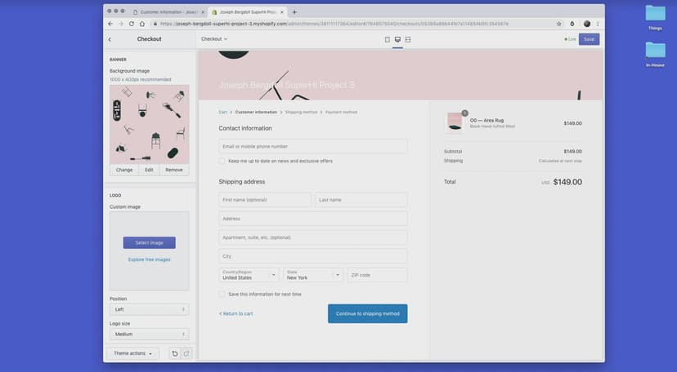677x372 pixels.
Task: Expand the Theme actions menu
Action: coord(132,353)
